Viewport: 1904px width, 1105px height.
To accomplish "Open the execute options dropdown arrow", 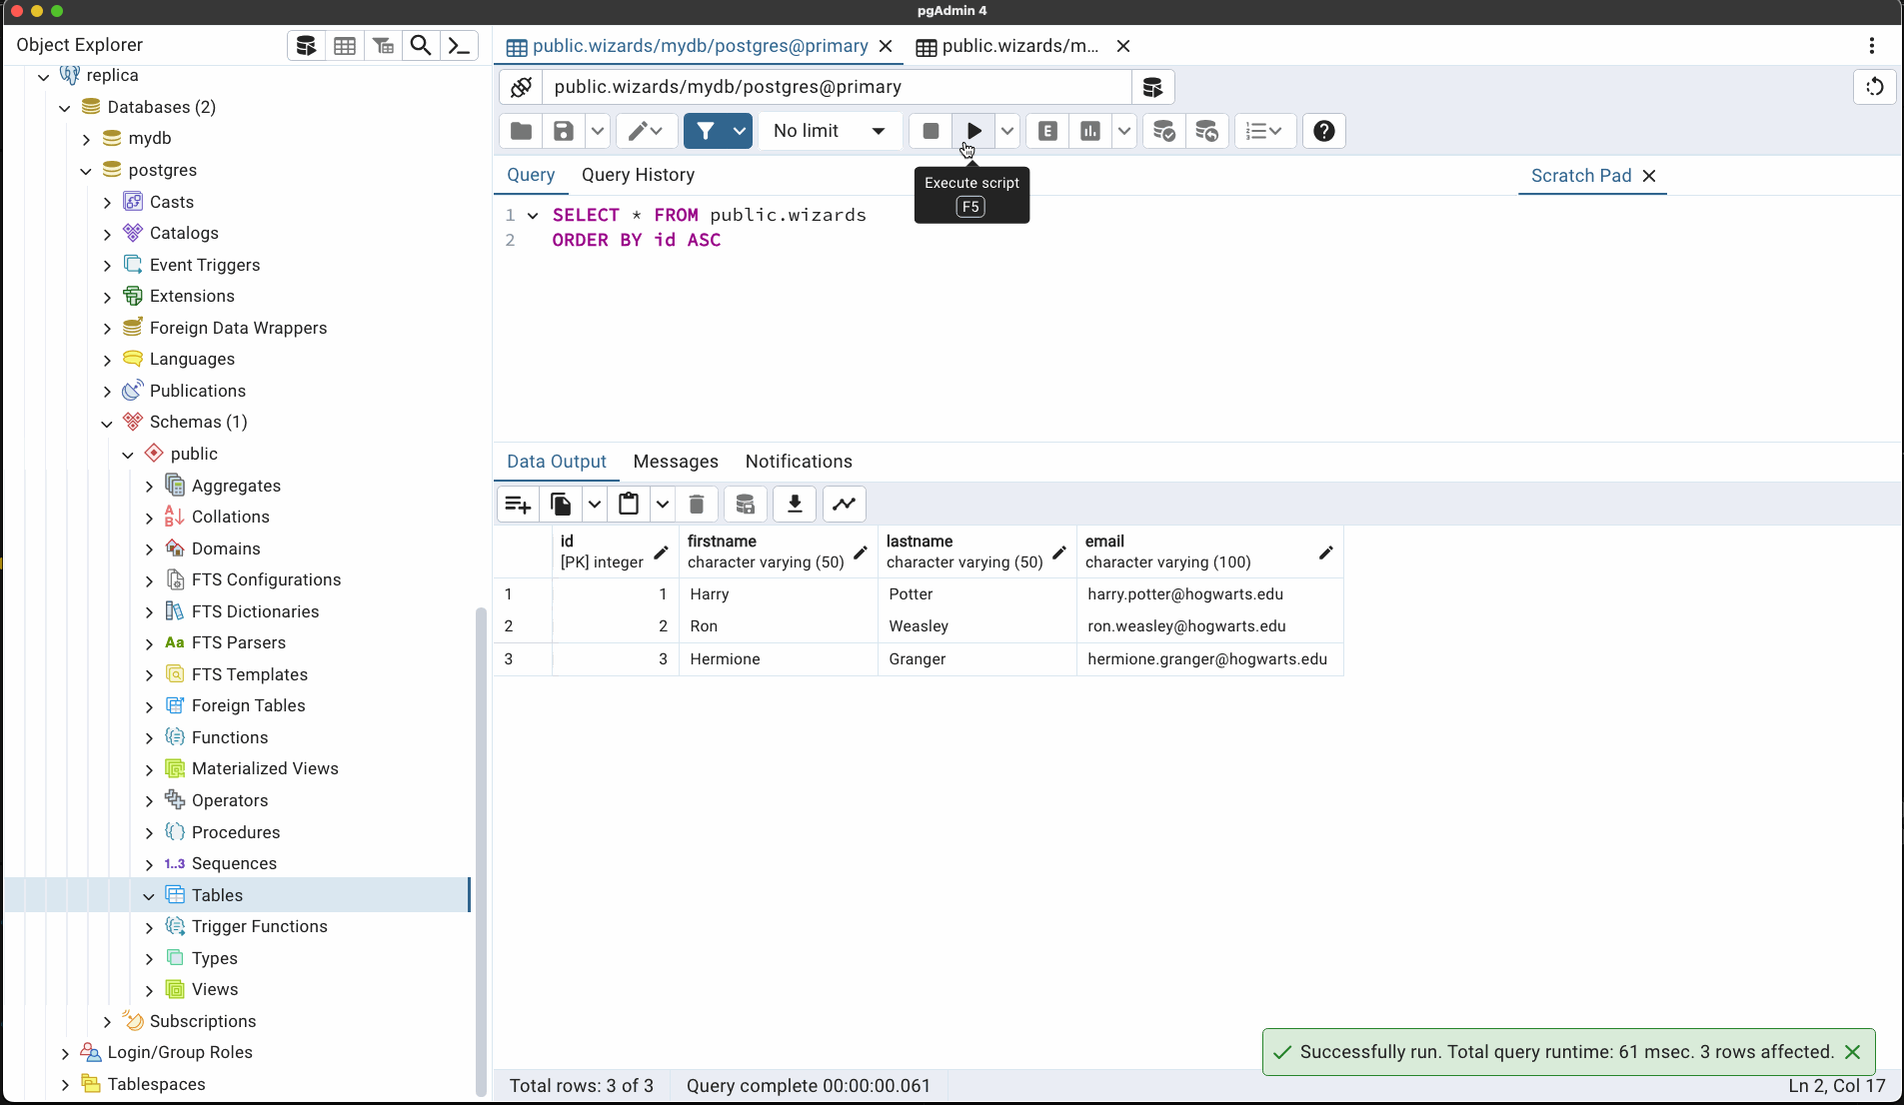I will tap(1007, 131).
